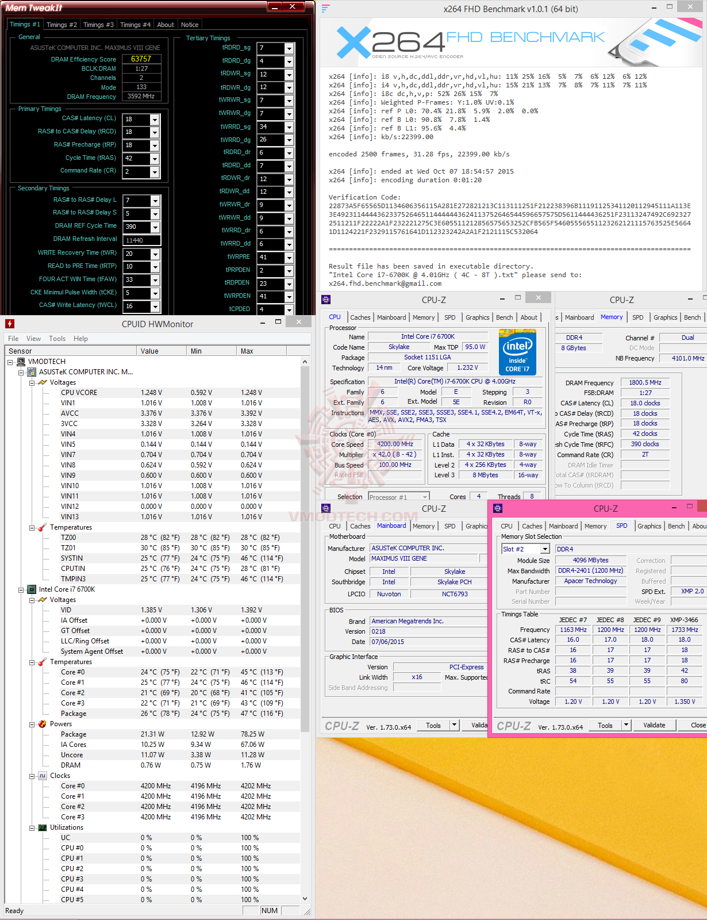This screenshot has height=920, width=707.
Task: Switch to Timings #2 tab in MemTweakIt
Action: pos(62,25)
